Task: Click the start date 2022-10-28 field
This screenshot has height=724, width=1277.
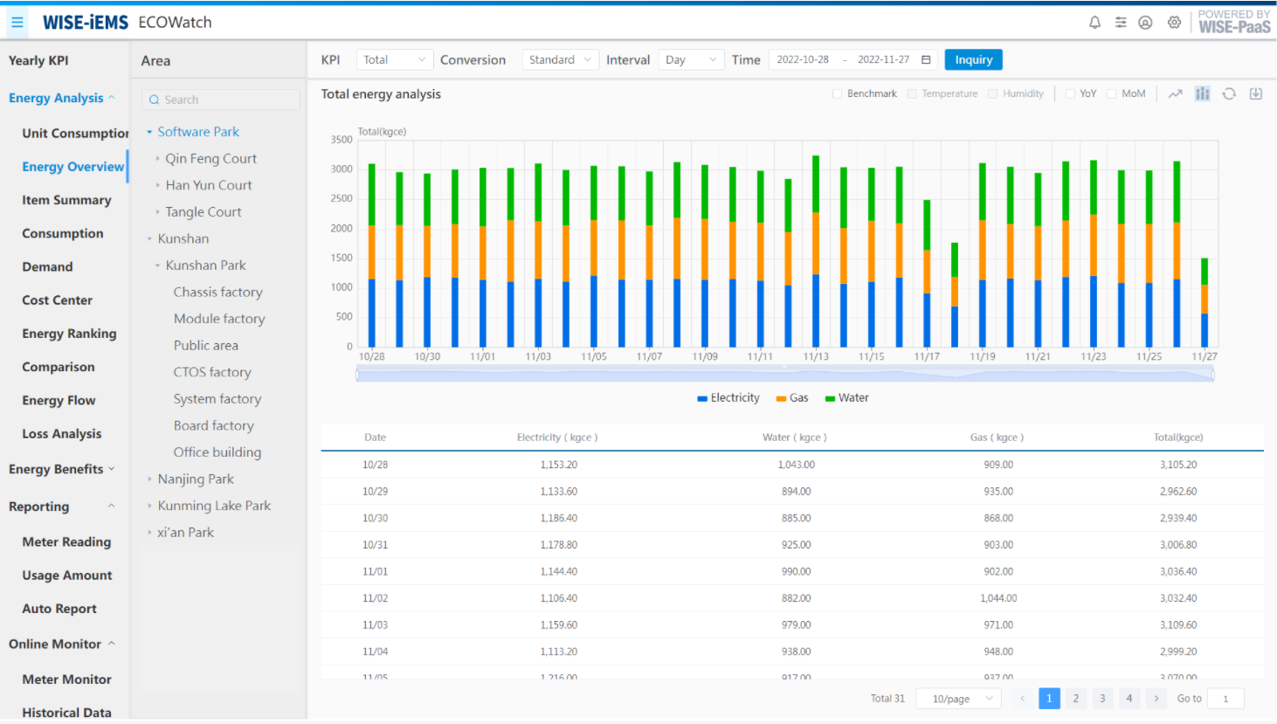Action: pyautogui.click(x=803, y=59)
